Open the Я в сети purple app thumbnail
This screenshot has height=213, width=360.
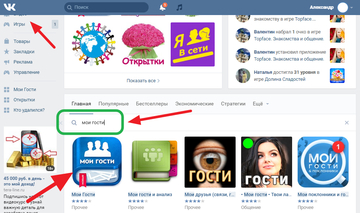tap(193, 44)
